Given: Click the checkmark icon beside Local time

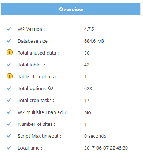Looking at the screenshot, I should pos(9,147).
